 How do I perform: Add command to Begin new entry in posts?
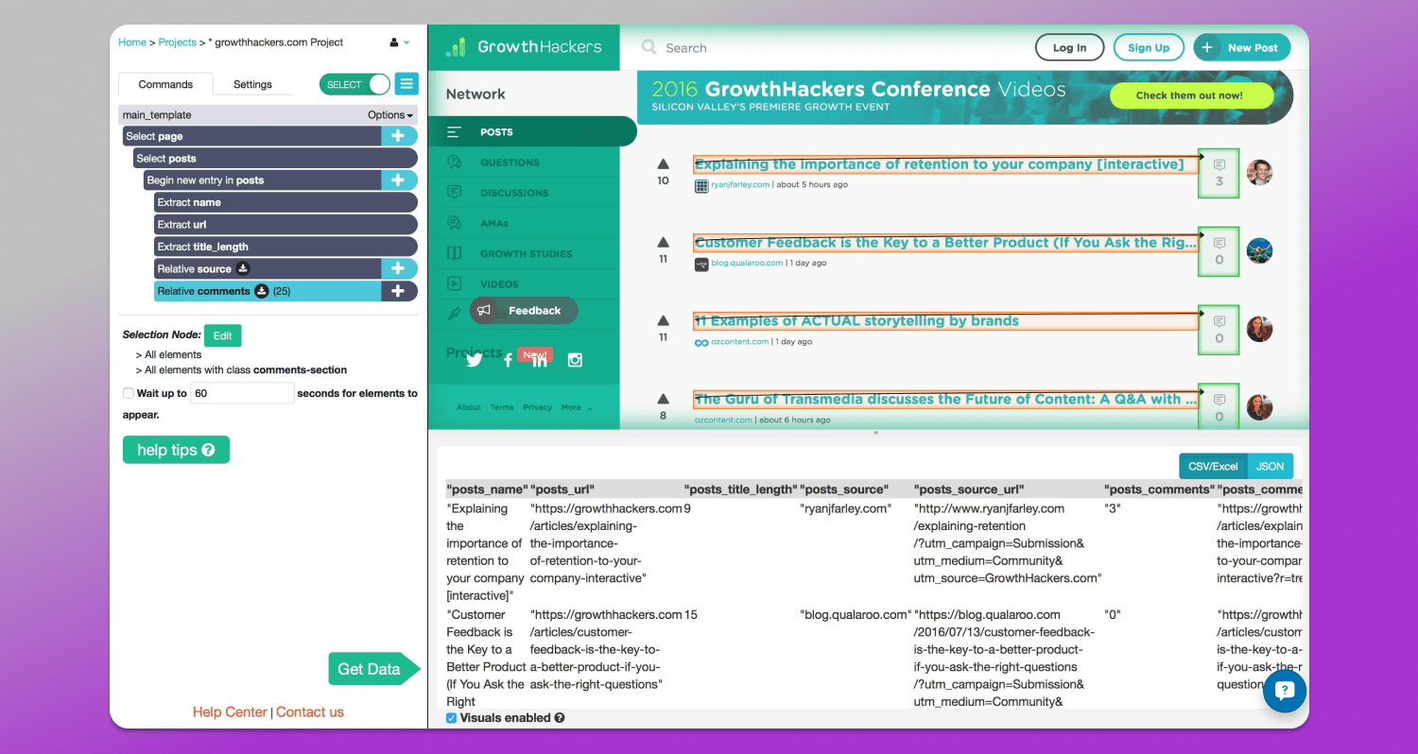pos(398,180)
